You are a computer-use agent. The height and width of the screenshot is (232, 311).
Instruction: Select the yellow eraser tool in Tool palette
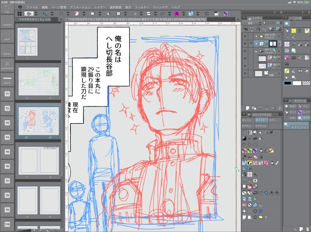coord(287,71)
